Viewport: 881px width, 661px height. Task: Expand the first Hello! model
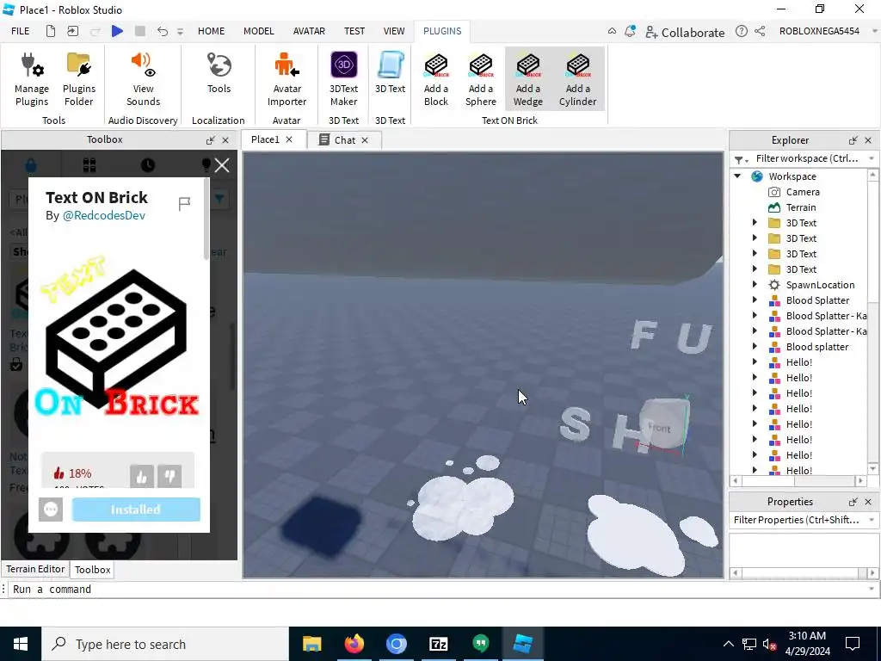point(755,362)
